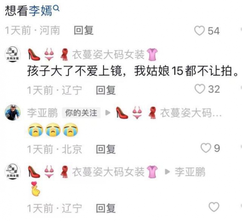Like the comment with 32 likes
The image size is (242, 221).
[x=200, y=89]
